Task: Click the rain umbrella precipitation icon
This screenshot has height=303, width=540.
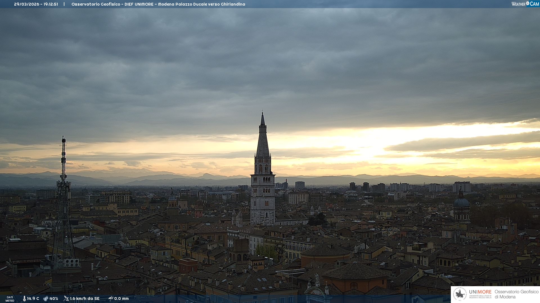Action: (111, 299)
